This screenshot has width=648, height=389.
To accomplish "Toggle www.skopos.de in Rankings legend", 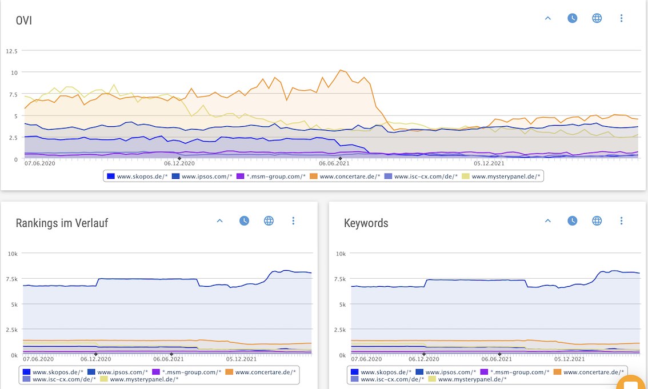I will tap(53, 372).
